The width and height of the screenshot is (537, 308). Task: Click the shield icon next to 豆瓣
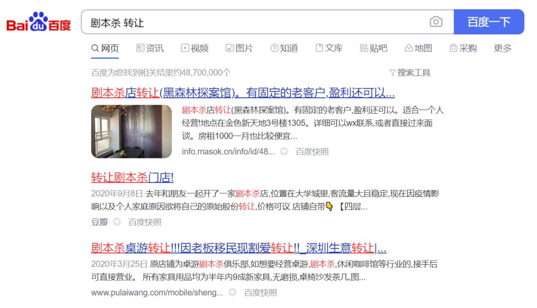point(117,222)
